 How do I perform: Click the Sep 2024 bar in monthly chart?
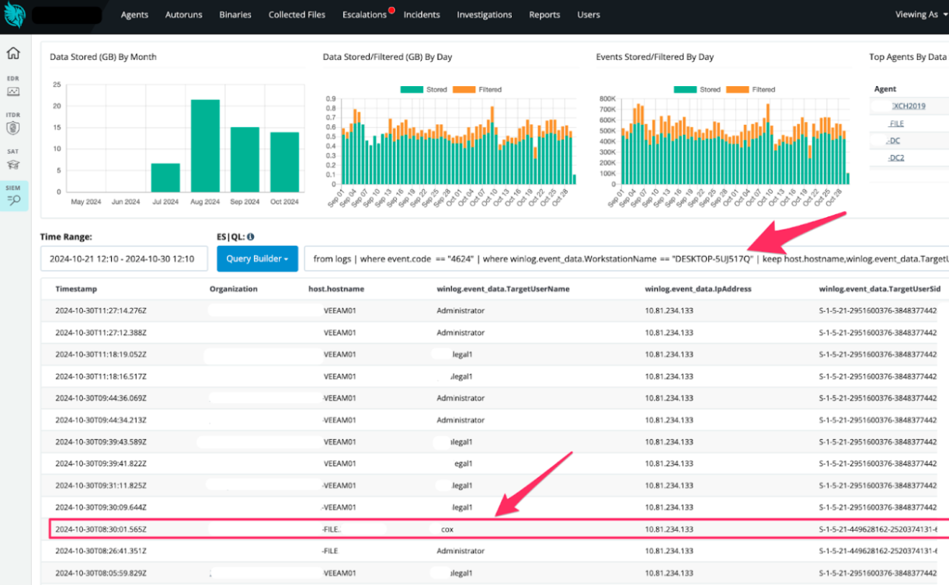[245, 159]
